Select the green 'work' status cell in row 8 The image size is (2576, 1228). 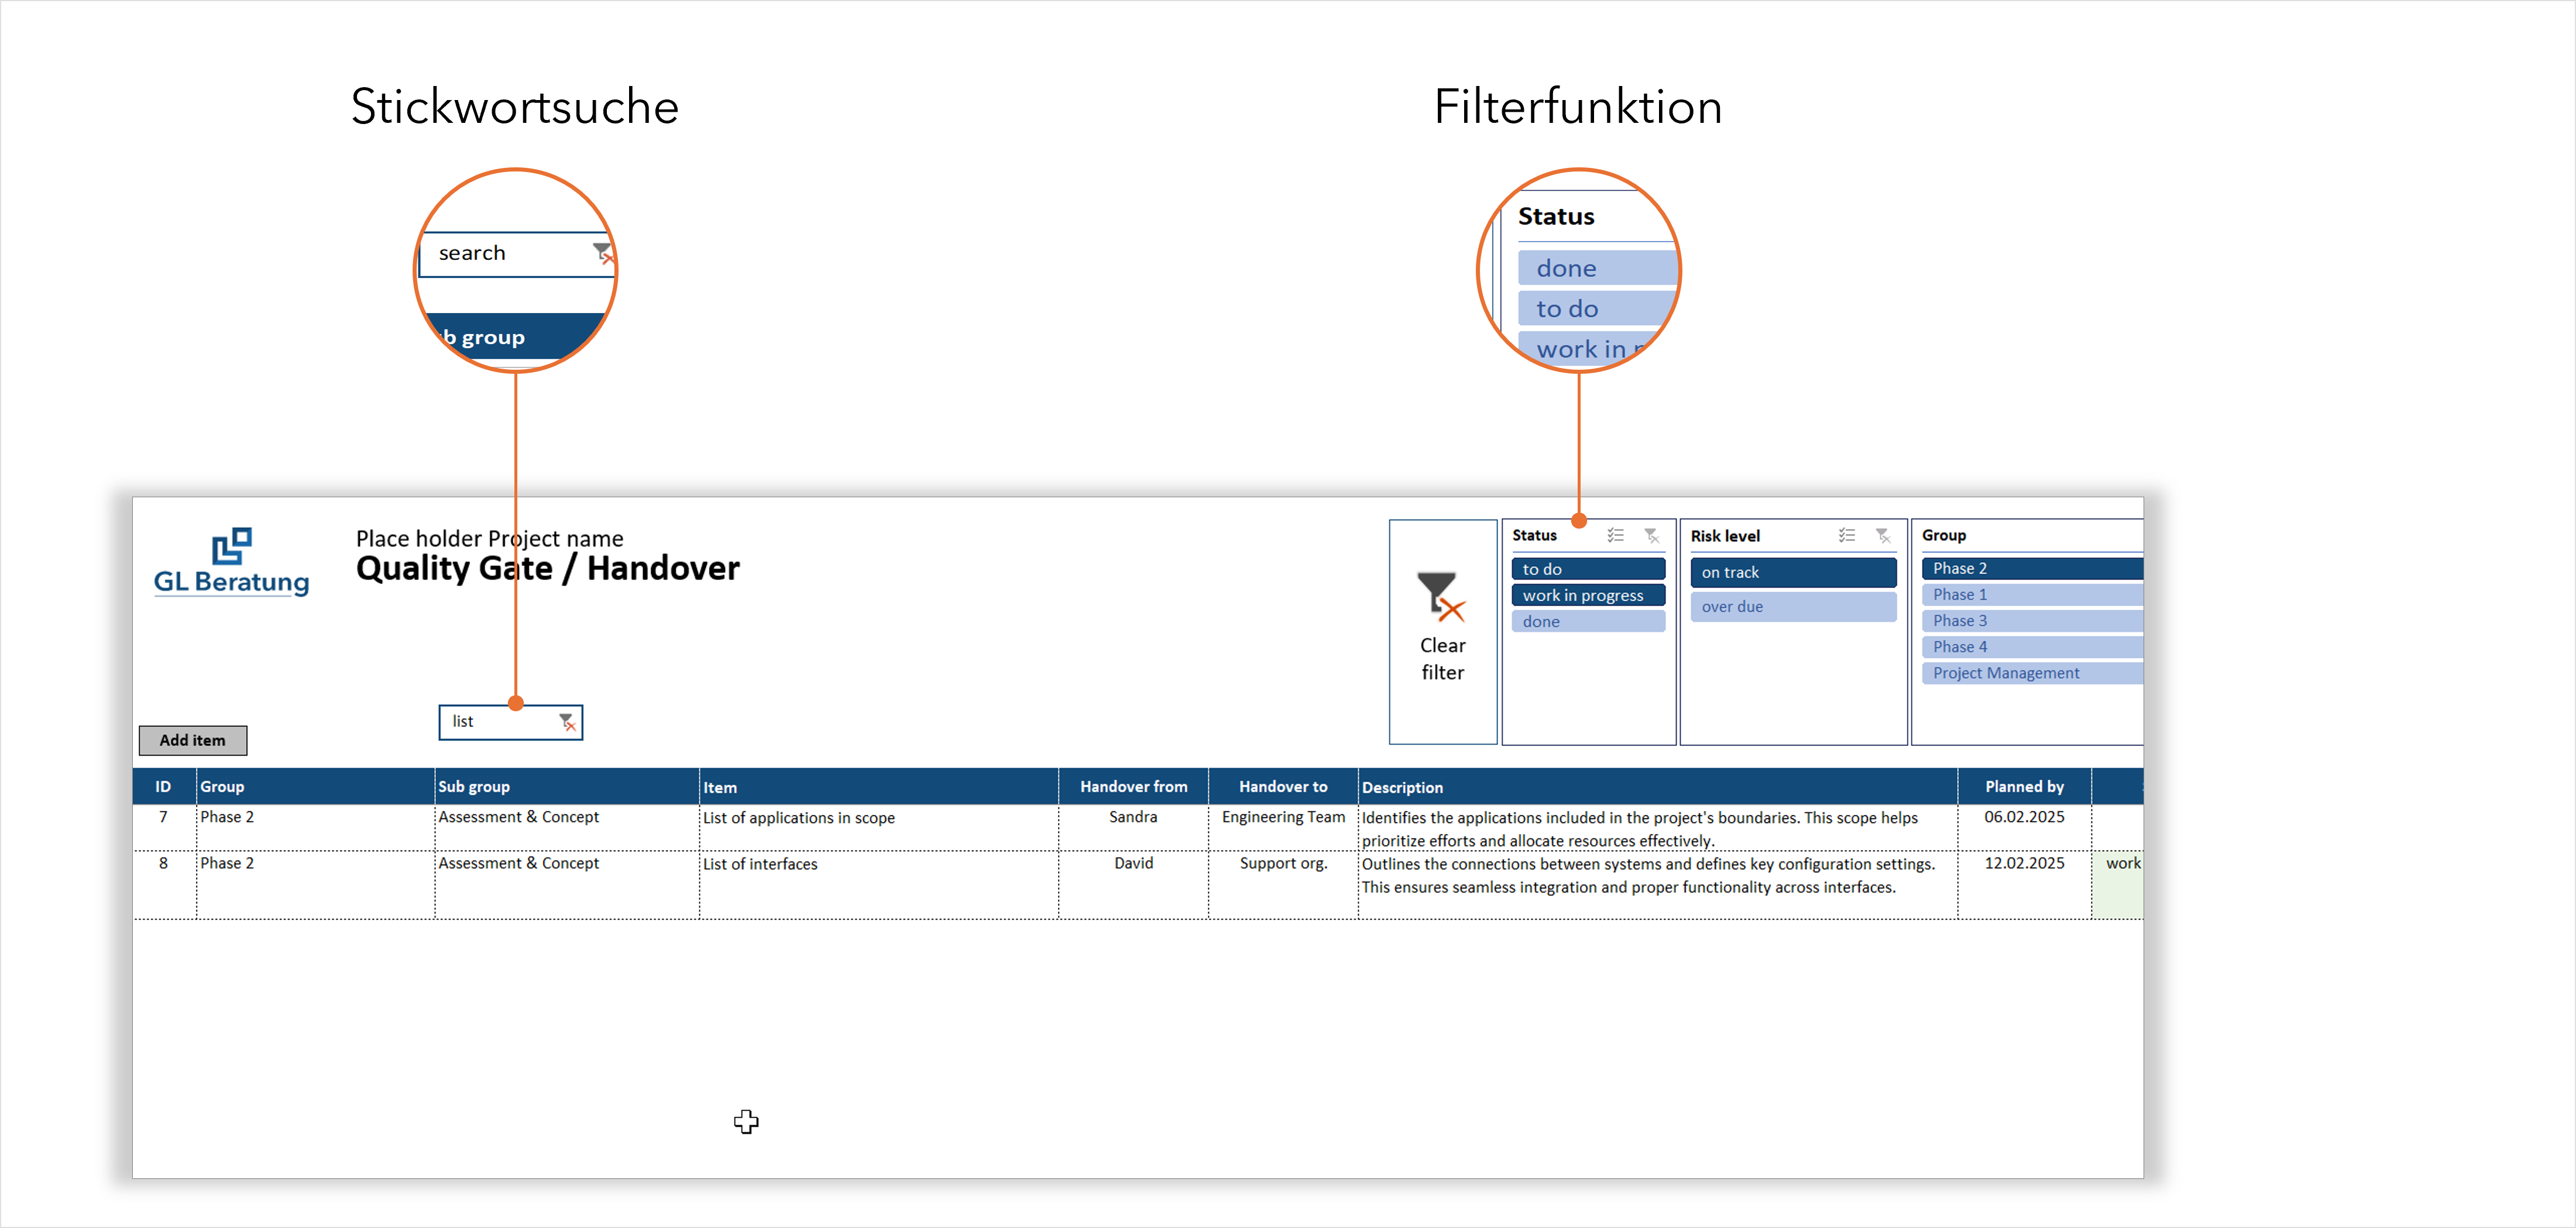click(x=2118, y=884)
